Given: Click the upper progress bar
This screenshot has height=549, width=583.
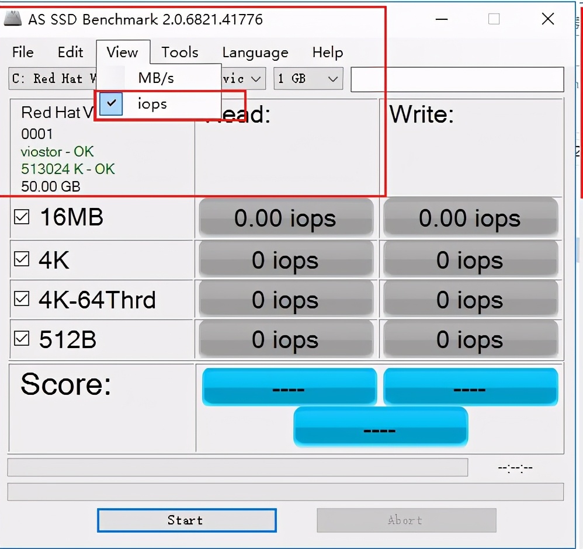Looking at the screenshot, I should coord(238,467).
